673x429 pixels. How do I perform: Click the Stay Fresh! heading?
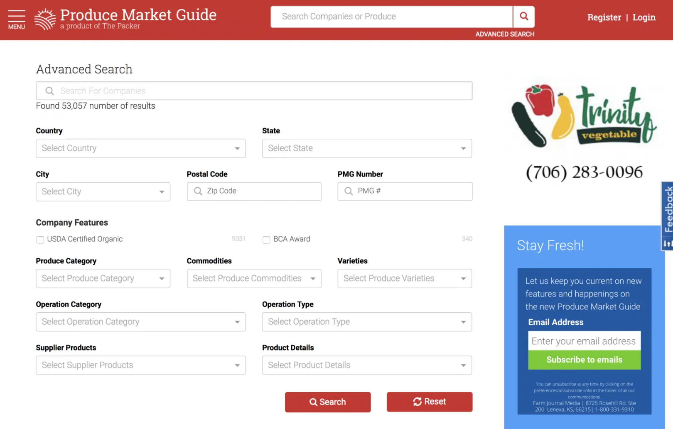click(x=550, y=245)
